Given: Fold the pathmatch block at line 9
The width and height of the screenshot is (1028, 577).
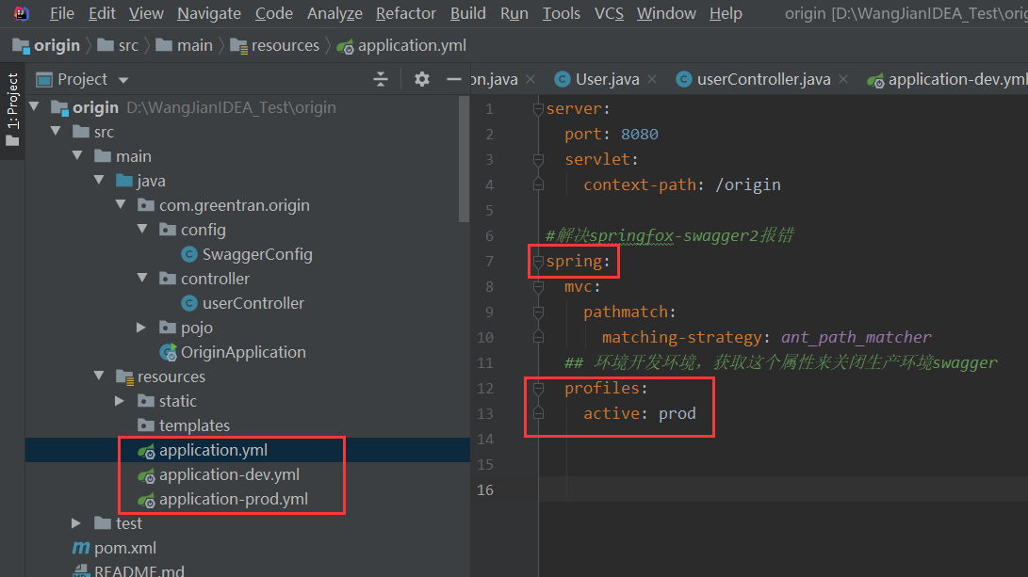Looking at the screenshot, I should click(538, 312).
